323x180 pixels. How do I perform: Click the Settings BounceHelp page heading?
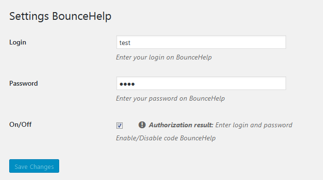click(60, 16)
